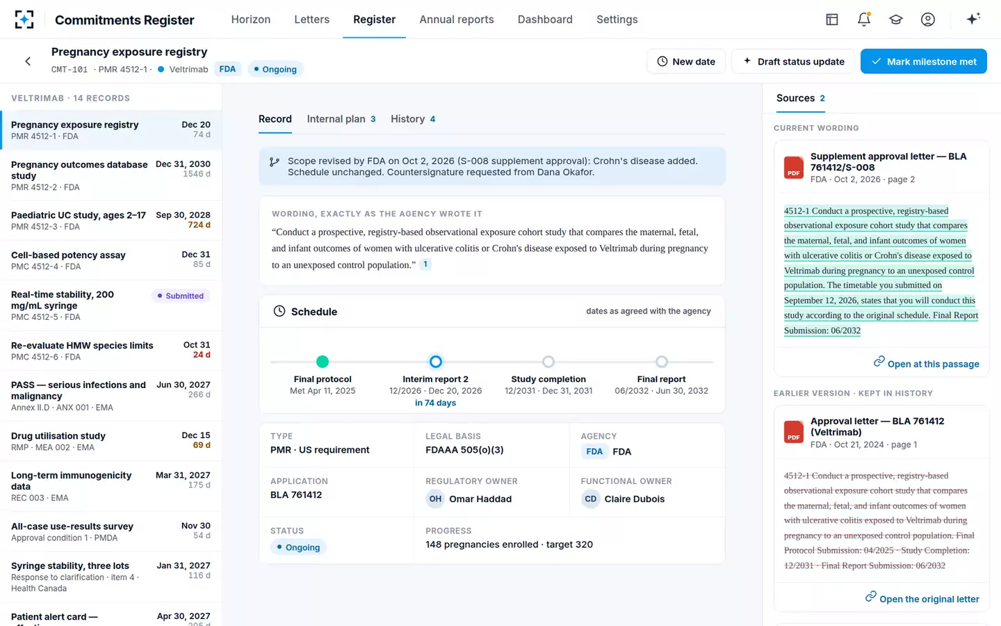This screenshot has height=626, width=1001.
Task: Select the Final protocol milestone marker
Action: pyautogui.click(x=323, y=362)
